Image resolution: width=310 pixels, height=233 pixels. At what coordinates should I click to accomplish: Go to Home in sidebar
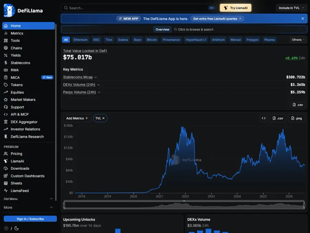click(x=29, y=26)
